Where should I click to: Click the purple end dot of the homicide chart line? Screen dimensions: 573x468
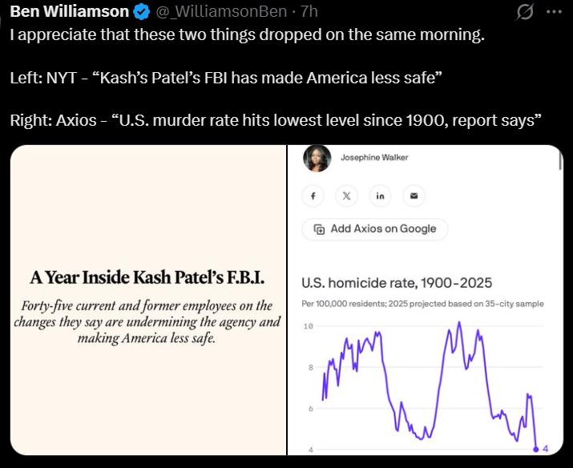(535, 449)
